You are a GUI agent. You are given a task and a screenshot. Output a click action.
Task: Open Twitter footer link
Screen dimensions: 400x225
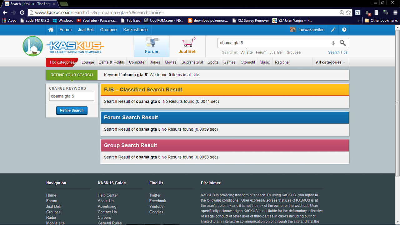pyautogui.click(x=155, y=195)
